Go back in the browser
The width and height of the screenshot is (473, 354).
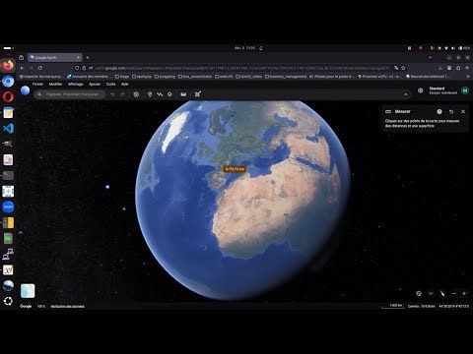click(x=22, y=68)
